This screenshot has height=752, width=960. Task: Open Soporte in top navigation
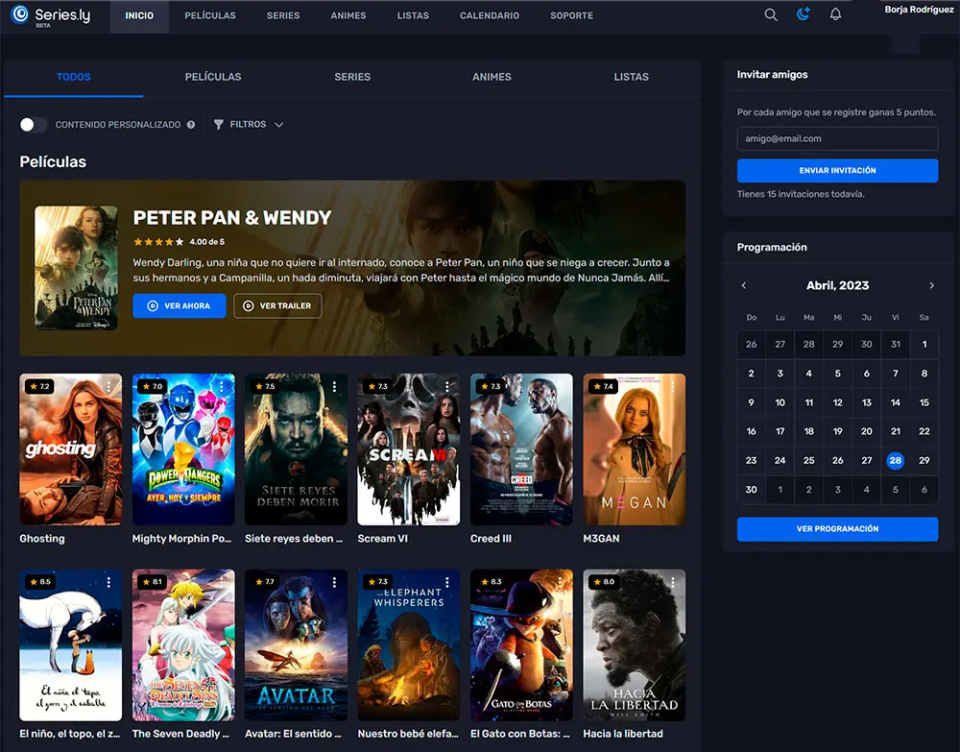tap(571, 16)
